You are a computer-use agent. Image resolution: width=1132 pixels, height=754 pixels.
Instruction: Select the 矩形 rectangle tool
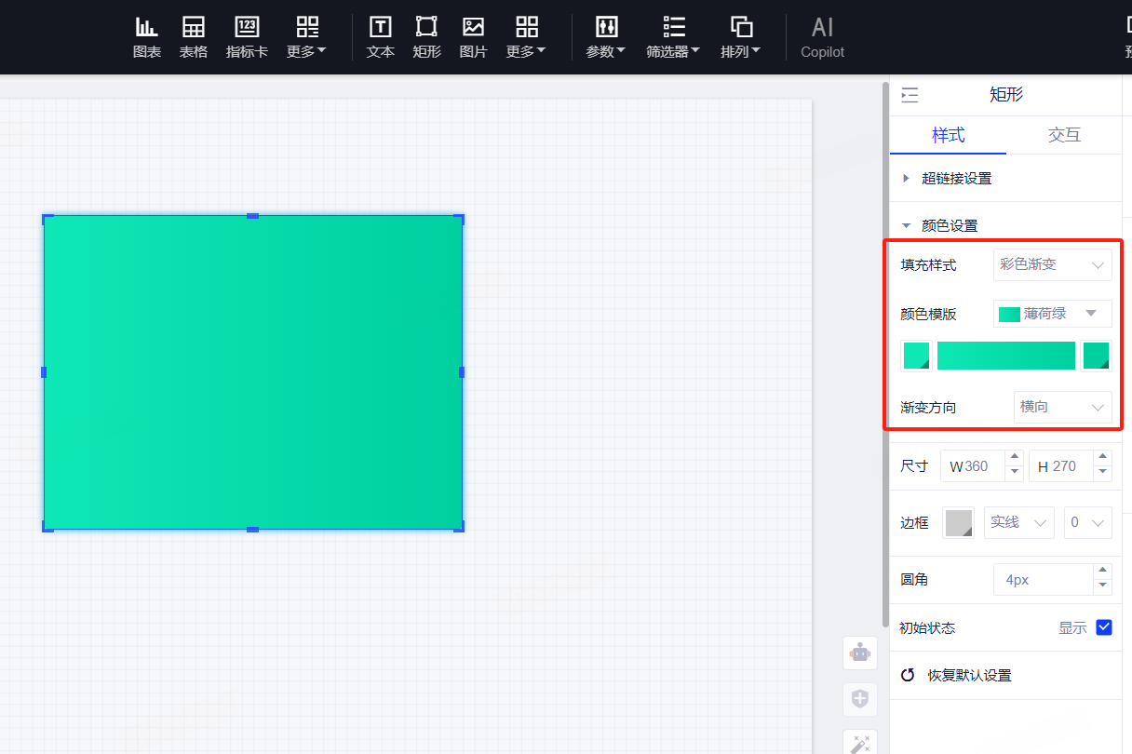426,37
